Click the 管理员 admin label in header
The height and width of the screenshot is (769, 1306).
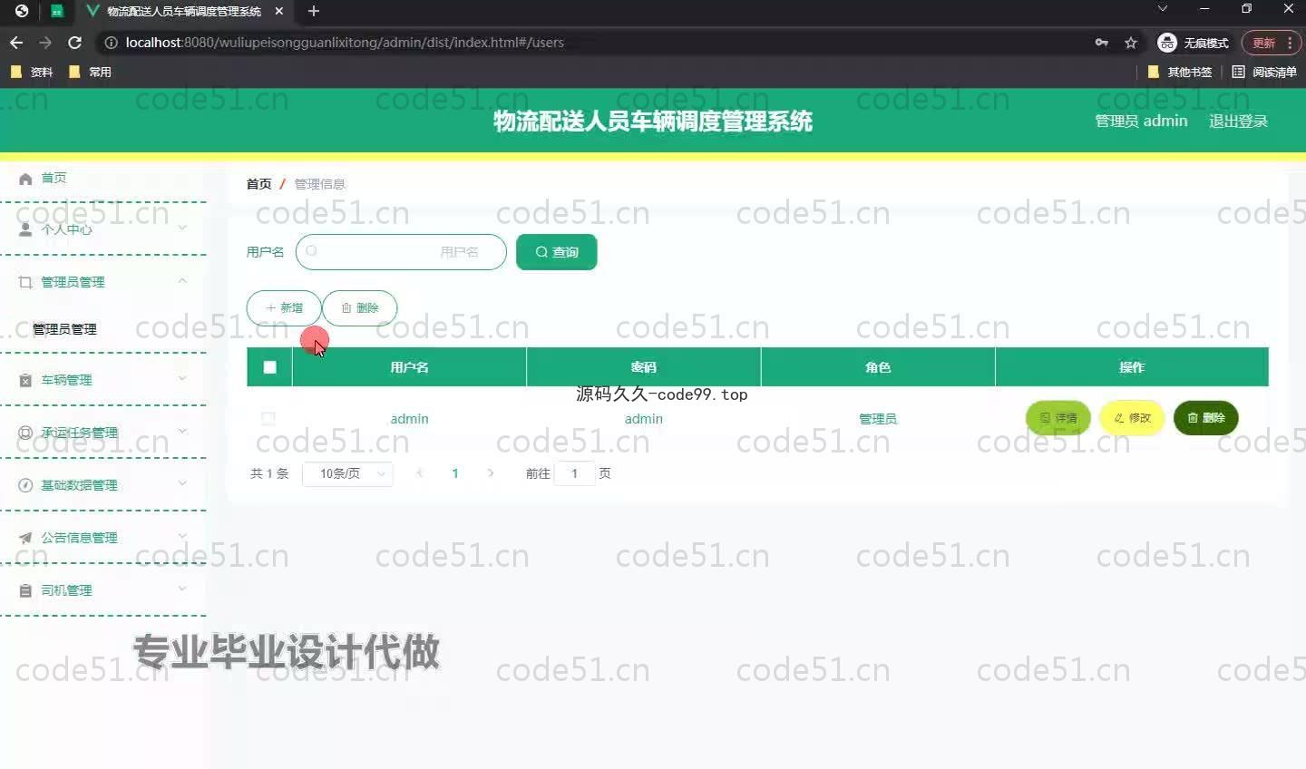1141,121
